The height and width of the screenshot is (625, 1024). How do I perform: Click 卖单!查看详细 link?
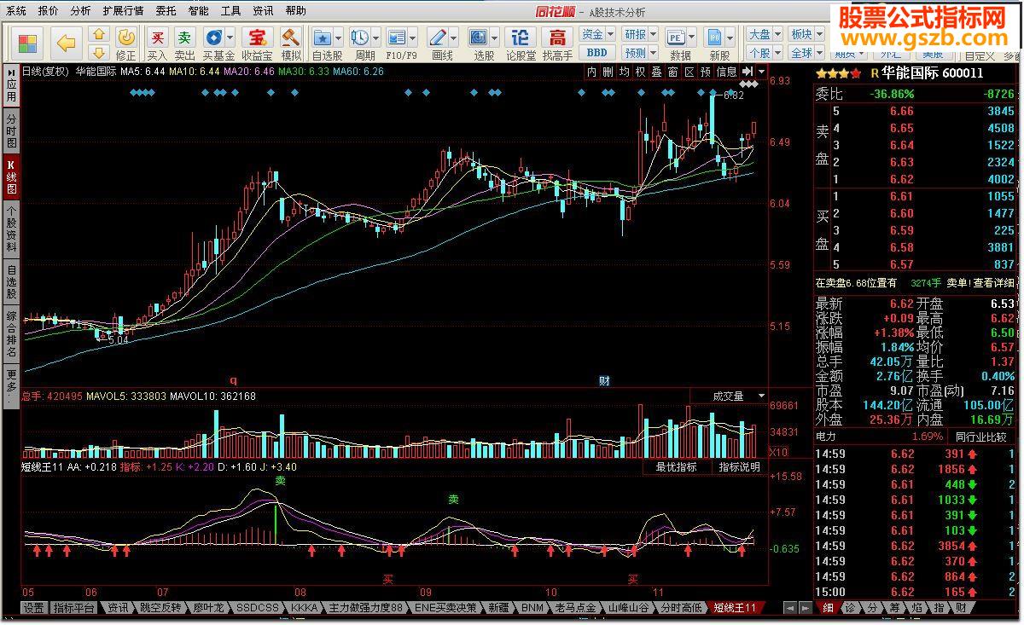pos(981,282)
